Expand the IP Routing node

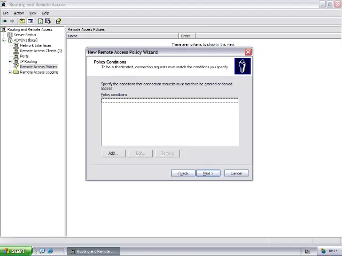pos(10,62)
